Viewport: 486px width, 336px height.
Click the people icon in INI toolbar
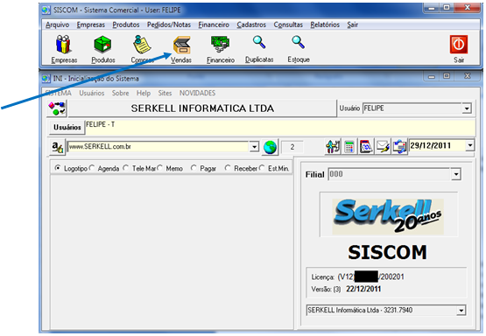pyautogui.click(x=333, y=146)
